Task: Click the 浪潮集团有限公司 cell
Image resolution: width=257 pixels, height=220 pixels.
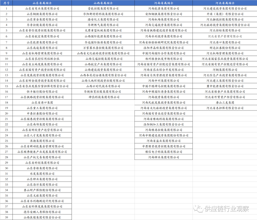Action: pos(42,141)
